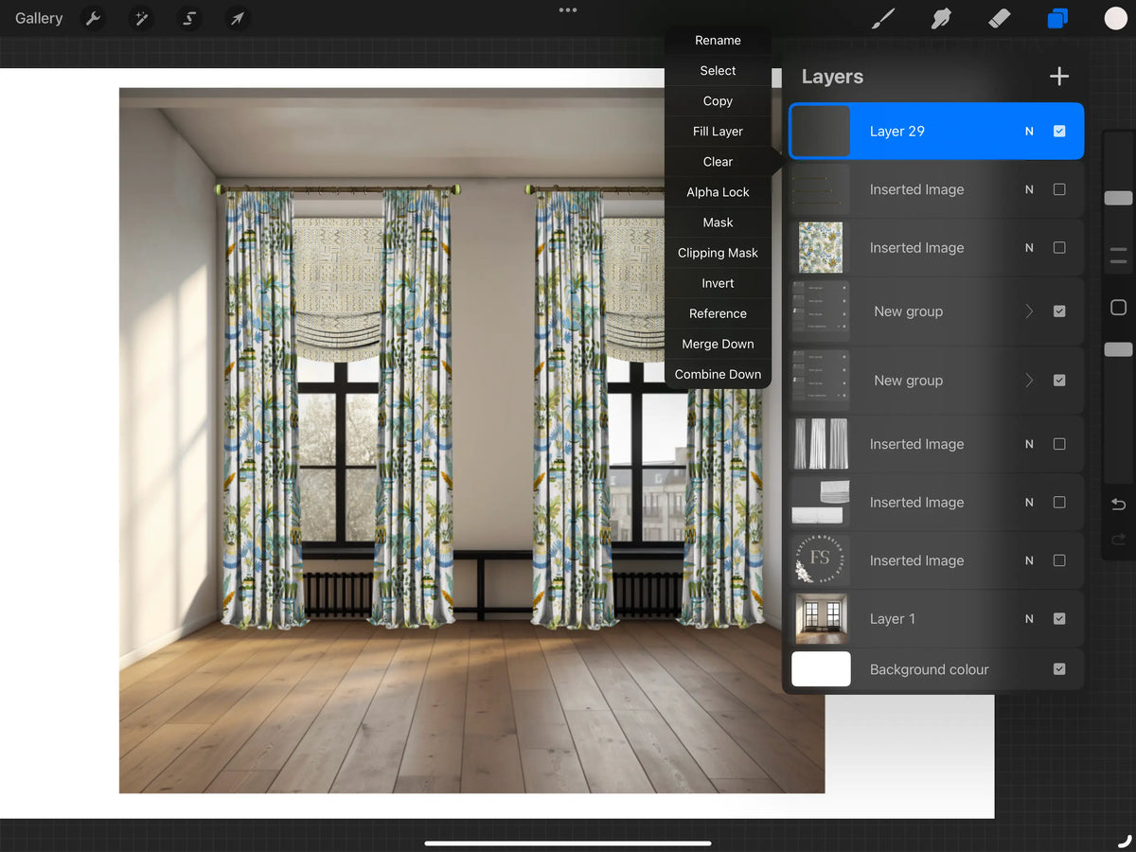1136x852 pixels.
Task: Tap the white curtains layer thumbnail
Action: (x=821, y=444)
